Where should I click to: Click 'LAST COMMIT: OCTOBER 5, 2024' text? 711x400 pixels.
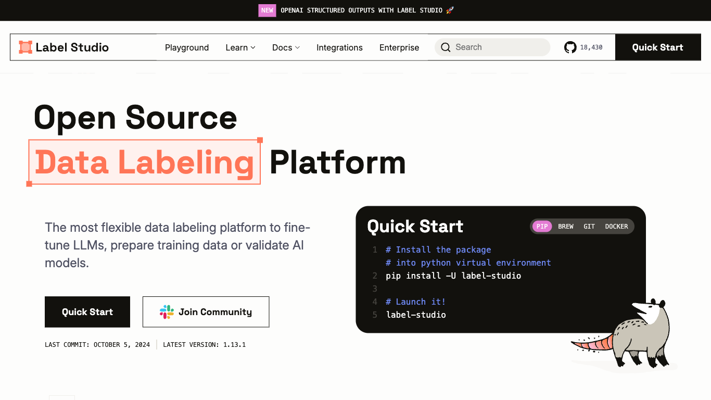click(x=97, y=345)
